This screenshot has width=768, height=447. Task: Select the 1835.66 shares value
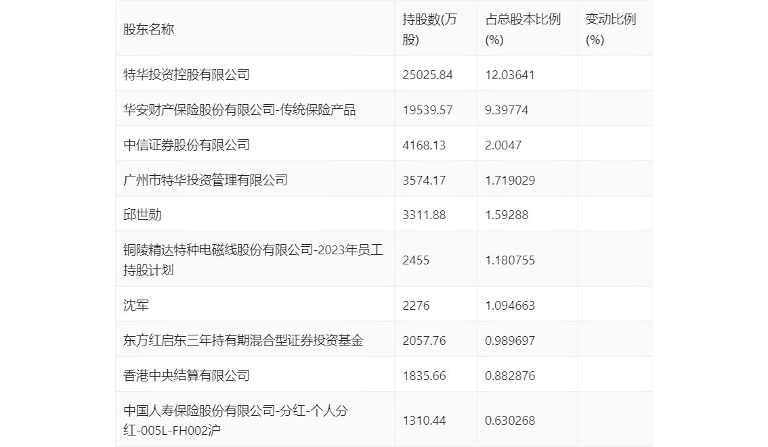point(424,376)
